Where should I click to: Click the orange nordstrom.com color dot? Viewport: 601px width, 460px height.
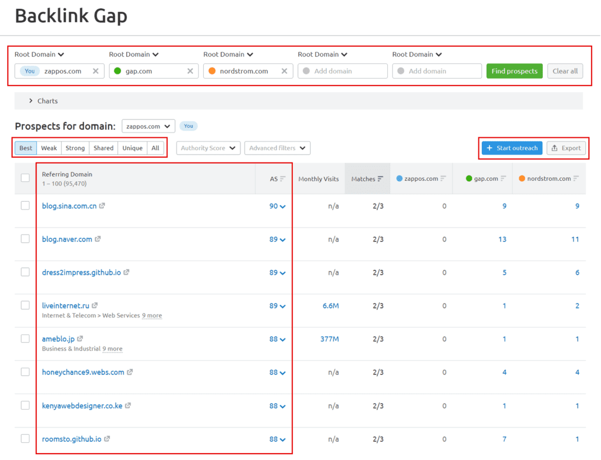pos(212,71)
